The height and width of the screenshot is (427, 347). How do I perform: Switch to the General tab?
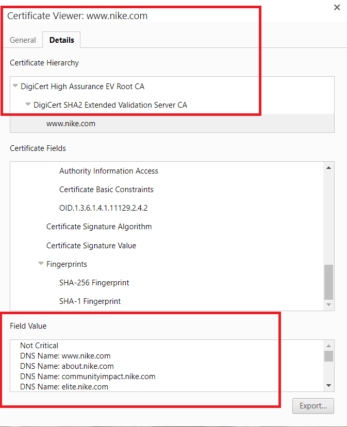click(x=23, y=40)
